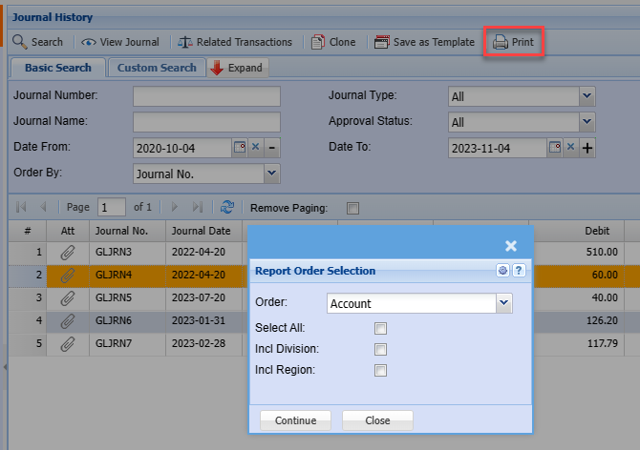The width and height of the screenshot is (640, 450).
Task: Open the dialog settings gear icon
Action: click(502, 270)
